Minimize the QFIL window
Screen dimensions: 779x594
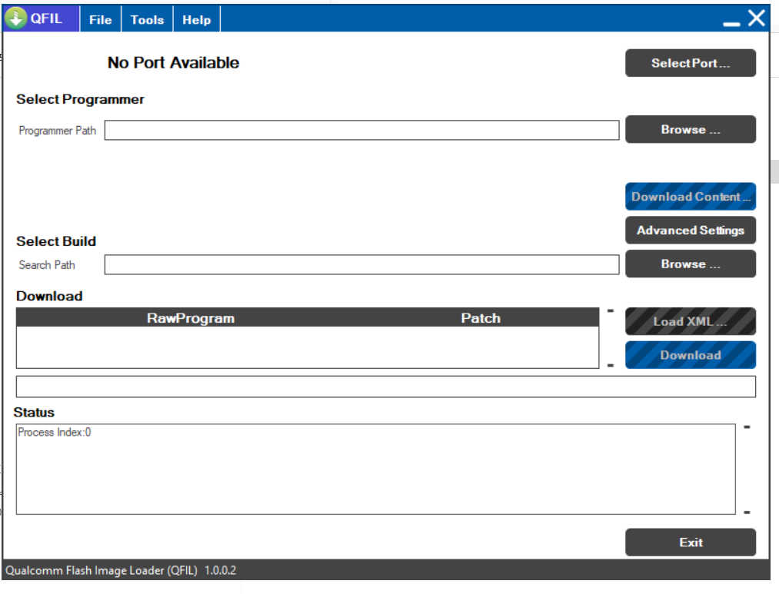coord(731,23)
